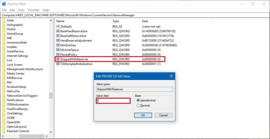Click the (Default) string value icon
Screen dimensions: 270x139
tap(58, 26)
